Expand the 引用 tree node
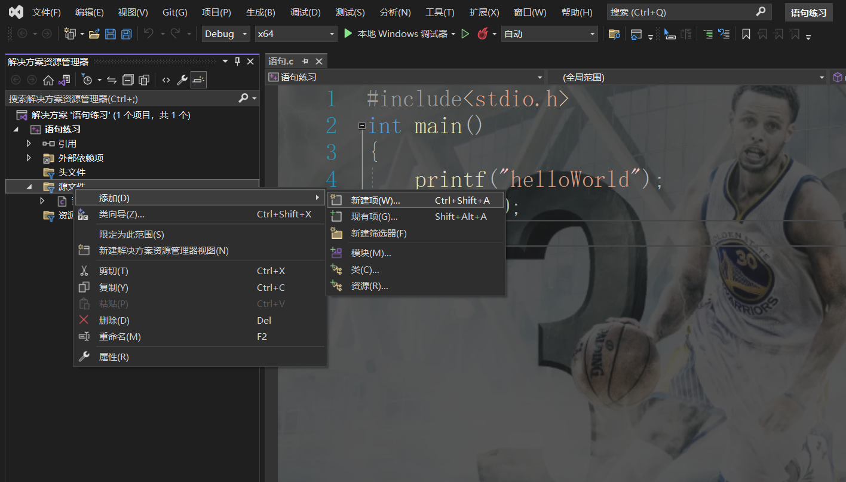The image size is (846, 482). pyautogui.click(x=29, y=143)
